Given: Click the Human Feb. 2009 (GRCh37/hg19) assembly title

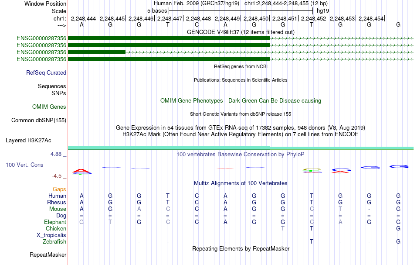Looking at the screenshot, I should click(x=197, y=3).
